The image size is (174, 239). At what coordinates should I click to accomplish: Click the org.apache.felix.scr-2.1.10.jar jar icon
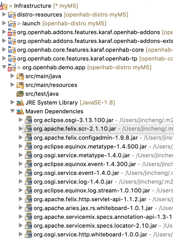point(28,129)
